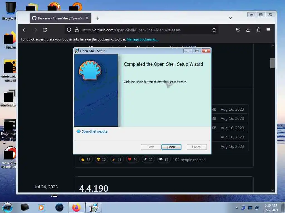Click the action center flag tray icon
Screen dimensions: 285x213
(243, 208)
